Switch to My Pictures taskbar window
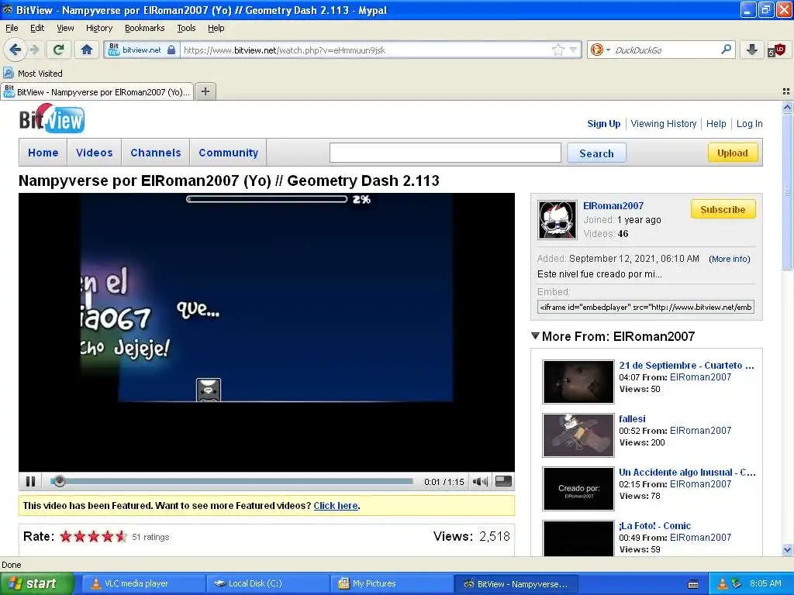The height and width of the screenshot is (595, 794). click(x=392, y=583)
